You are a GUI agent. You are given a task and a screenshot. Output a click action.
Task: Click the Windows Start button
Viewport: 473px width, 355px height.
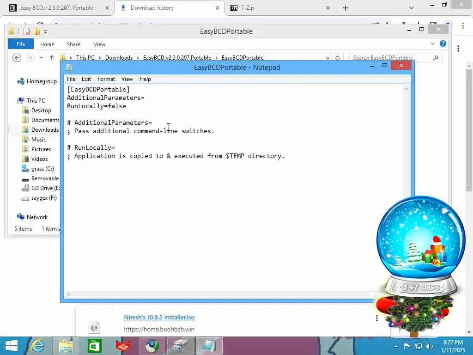pyautogui.click(x=12, y=346)
